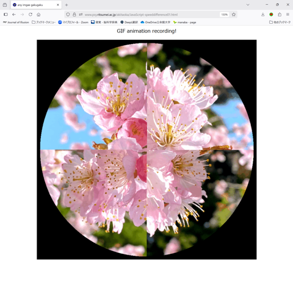Reload the current page
This screenshot has height=282, width=293.
pyautogui.click(x=31, y=15)
